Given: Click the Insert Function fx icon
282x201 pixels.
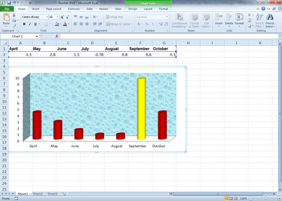Looking at the screenshot, I should pyautogui.click(x=57, y=36).
